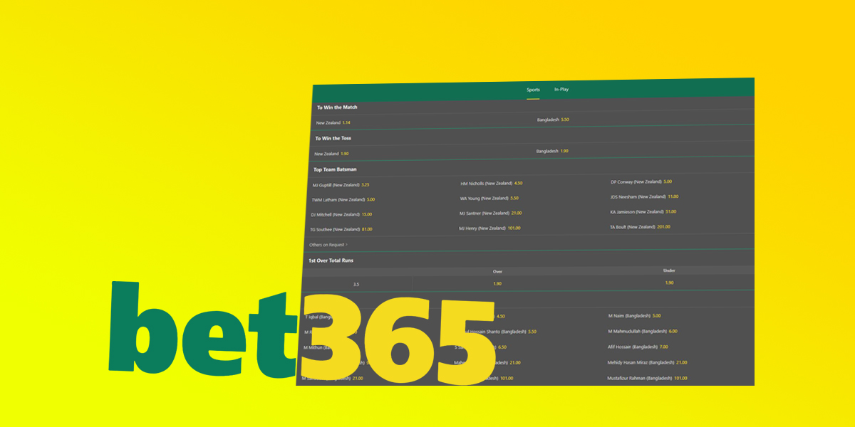Select Mustafizur Rahman at 101.00
This screenshot has height=427, width=855.
coord(647,378)
